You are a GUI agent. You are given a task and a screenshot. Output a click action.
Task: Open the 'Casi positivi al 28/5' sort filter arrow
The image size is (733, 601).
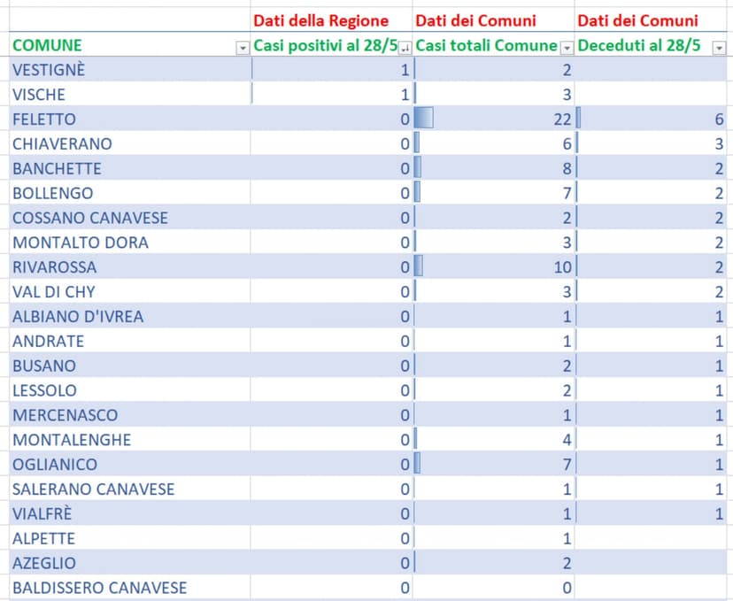(x=405, y=48)
